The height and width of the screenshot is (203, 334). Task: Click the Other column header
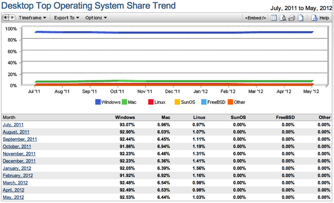325,117
